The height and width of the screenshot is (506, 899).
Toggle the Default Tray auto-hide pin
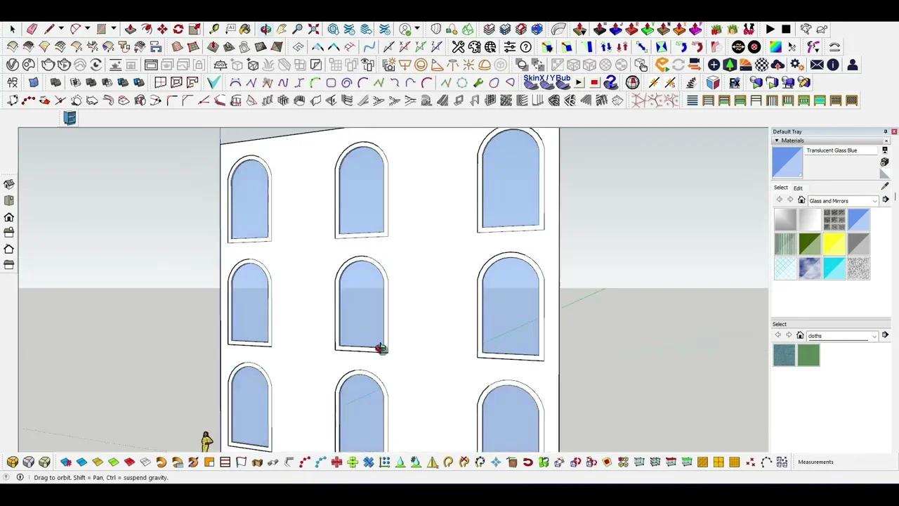pos(885,131)
